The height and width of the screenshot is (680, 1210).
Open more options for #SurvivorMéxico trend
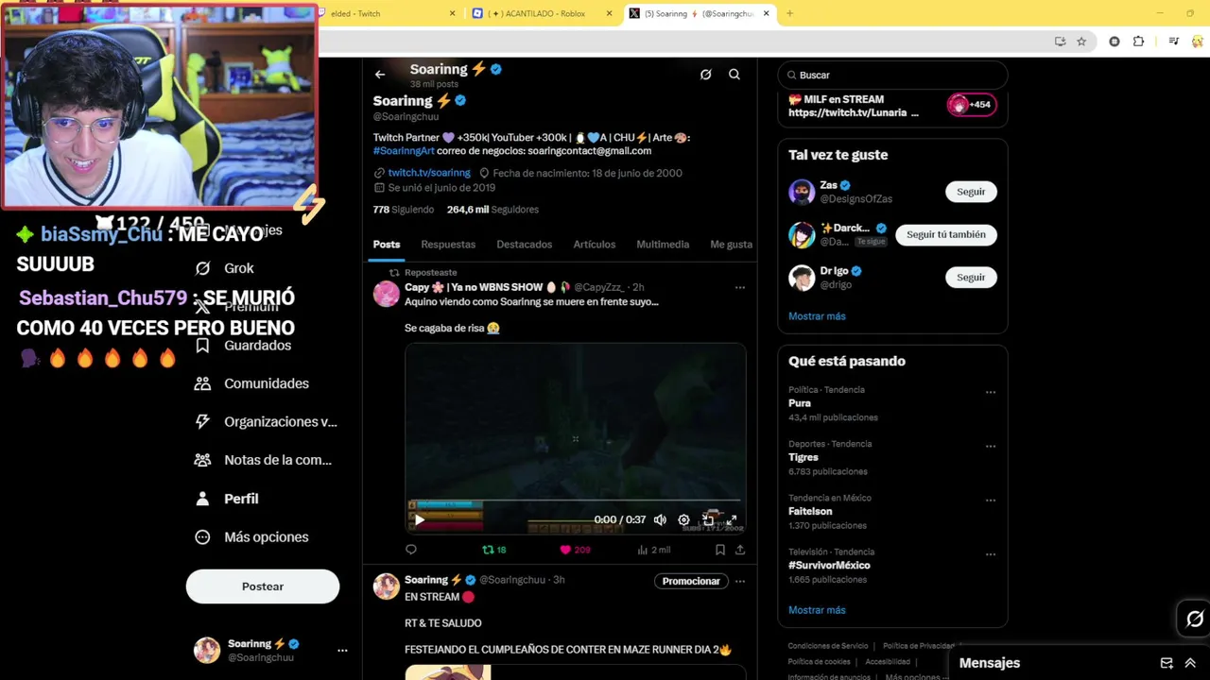click(x=991, y=554)
